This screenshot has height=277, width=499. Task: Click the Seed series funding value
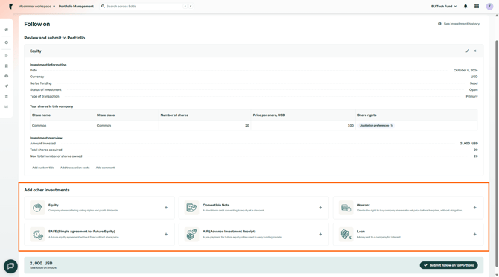pyautogui.click(x=474, y=83)
